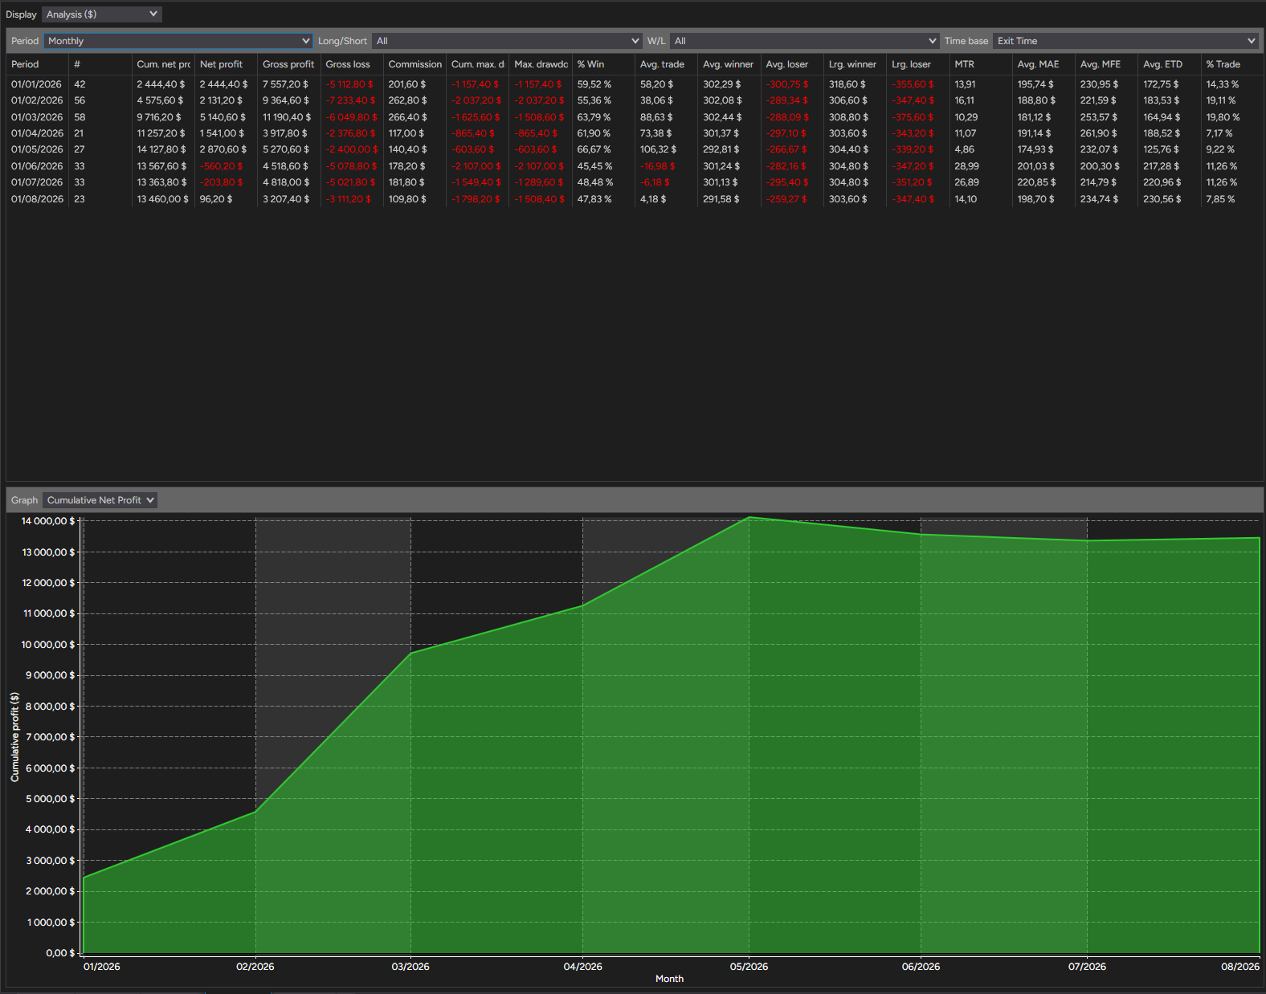This screenshot has height=994, width=1266.
Task: Click % Trade cell 19,80 %
Action: pyautogui.click(x=1223, y=117)
